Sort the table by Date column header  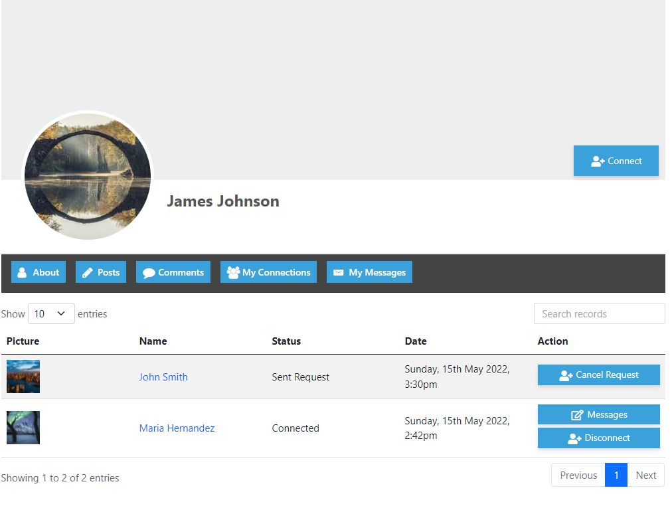[416, 341]
